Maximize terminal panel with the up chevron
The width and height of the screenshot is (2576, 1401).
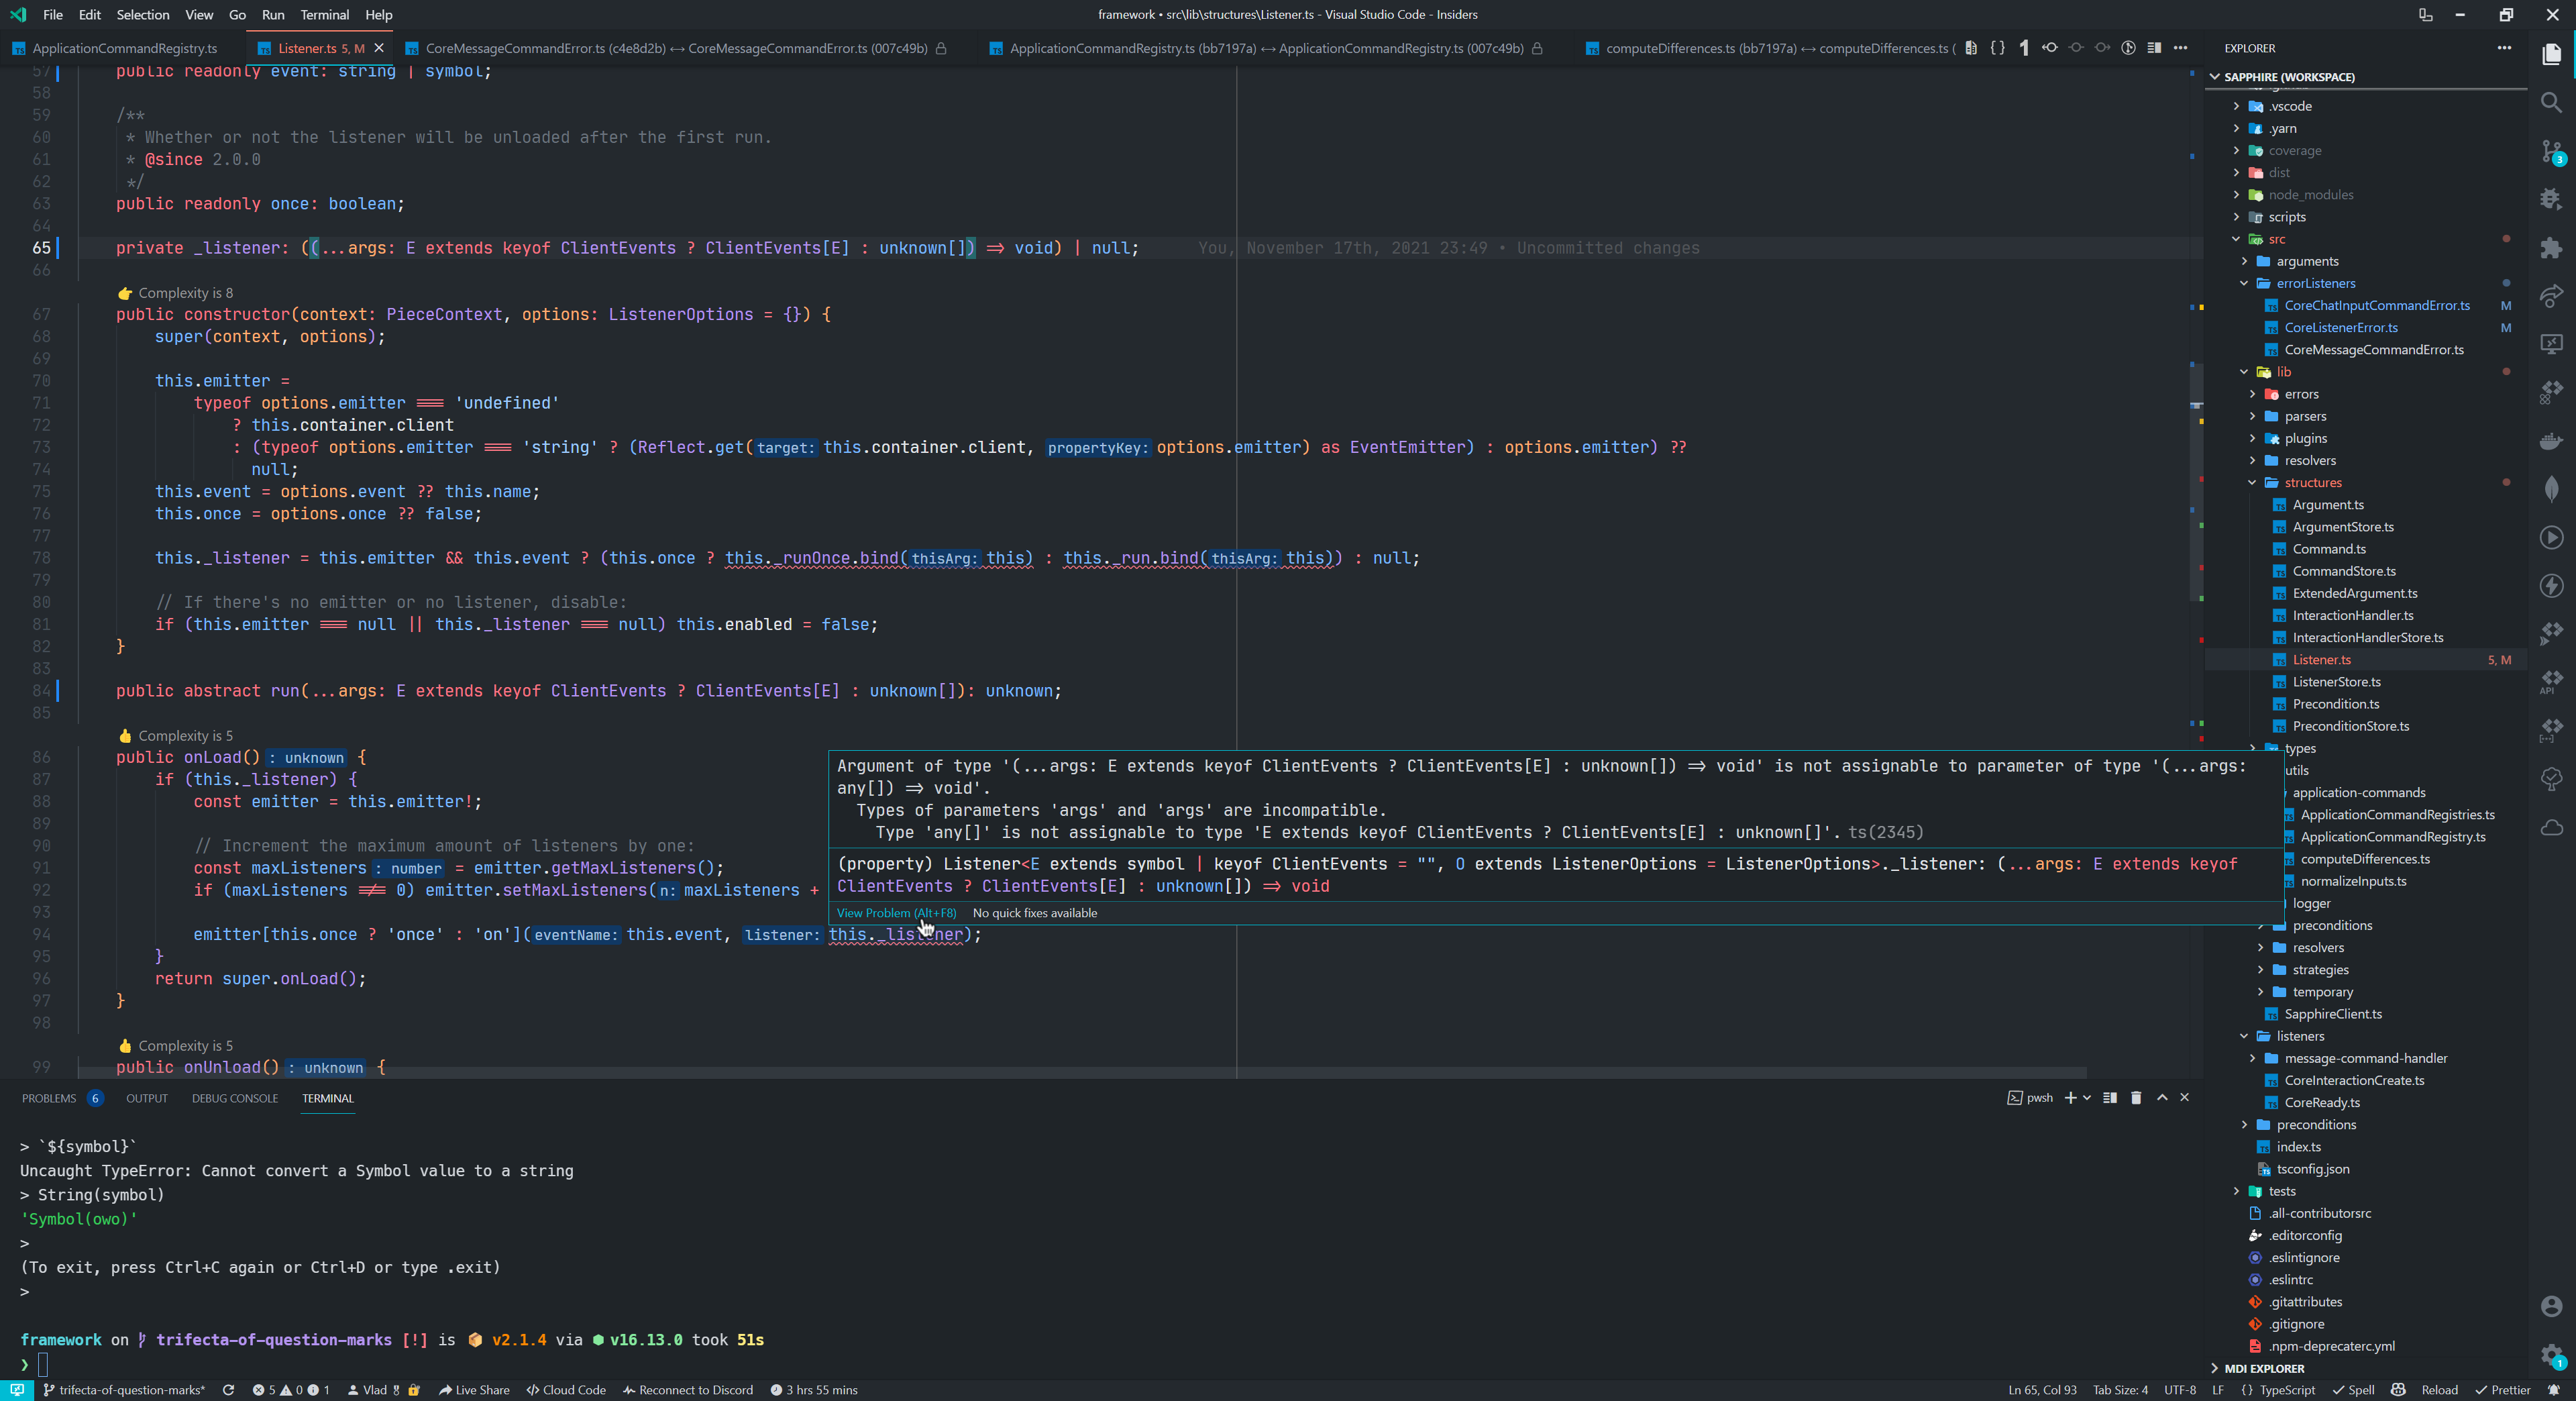(2162, 1098)
